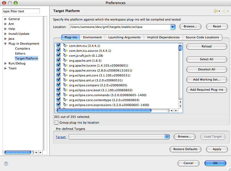
Task: Go forward with the yellow forward arrow
Action: [224, 11]
